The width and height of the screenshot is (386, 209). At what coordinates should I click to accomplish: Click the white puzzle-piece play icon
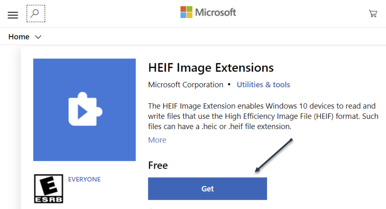[84, 110]
